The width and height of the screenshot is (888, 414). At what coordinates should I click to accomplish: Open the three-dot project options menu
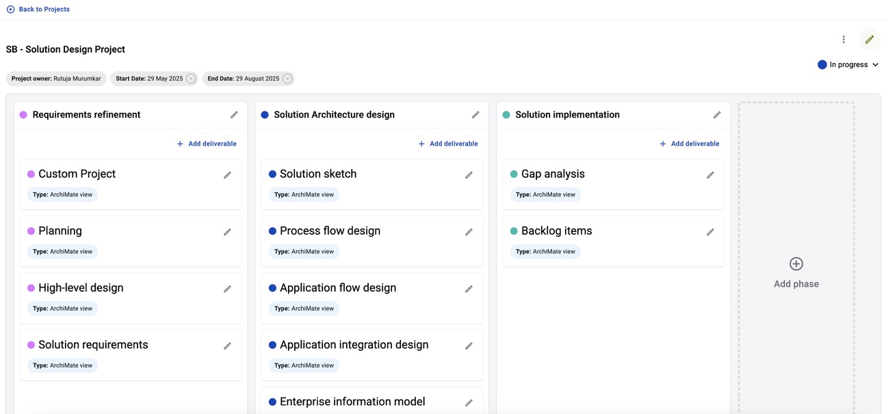[844, 40]
